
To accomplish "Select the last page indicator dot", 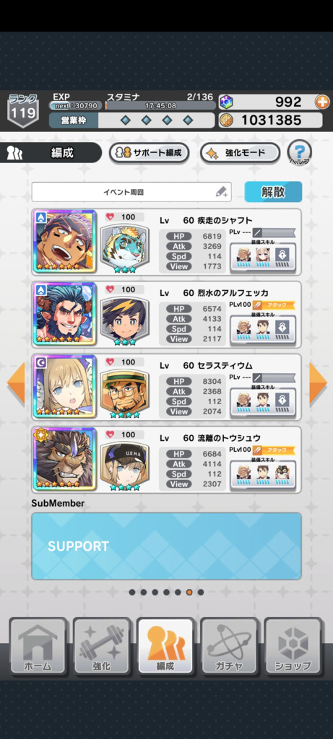I will pyautogui.click(x=201, y=592).
